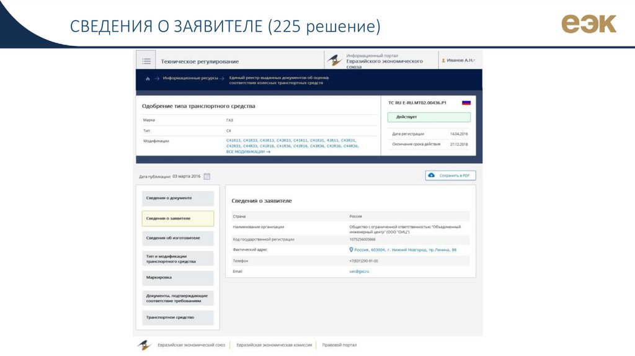Screen dimensions: 635x356
Task: Click the home icon in breadcrumb
Action: point(148,79)
